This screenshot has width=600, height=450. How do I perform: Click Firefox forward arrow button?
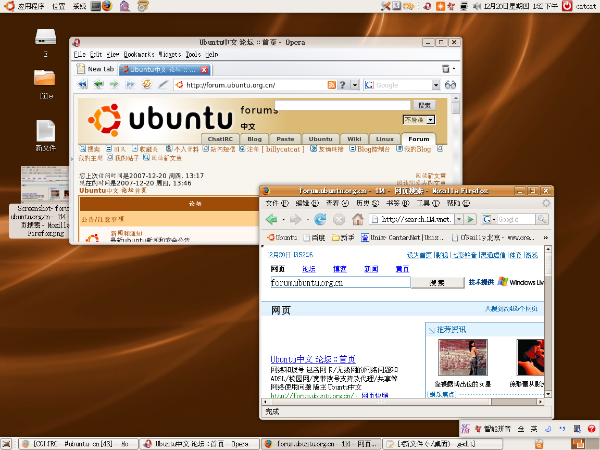[295, 219]
